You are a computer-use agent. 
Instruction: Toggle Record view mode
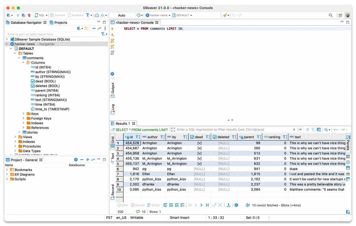(x=113, y=192)
